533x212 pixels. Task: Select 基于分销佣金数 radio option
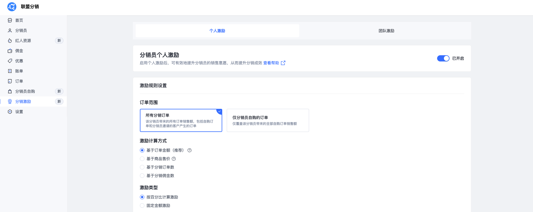pyautogui.click(x=142, y=176)
